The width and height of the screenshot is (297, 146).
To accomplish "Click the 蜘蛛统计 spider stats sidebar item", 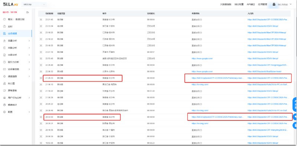I will pos(12,105).
